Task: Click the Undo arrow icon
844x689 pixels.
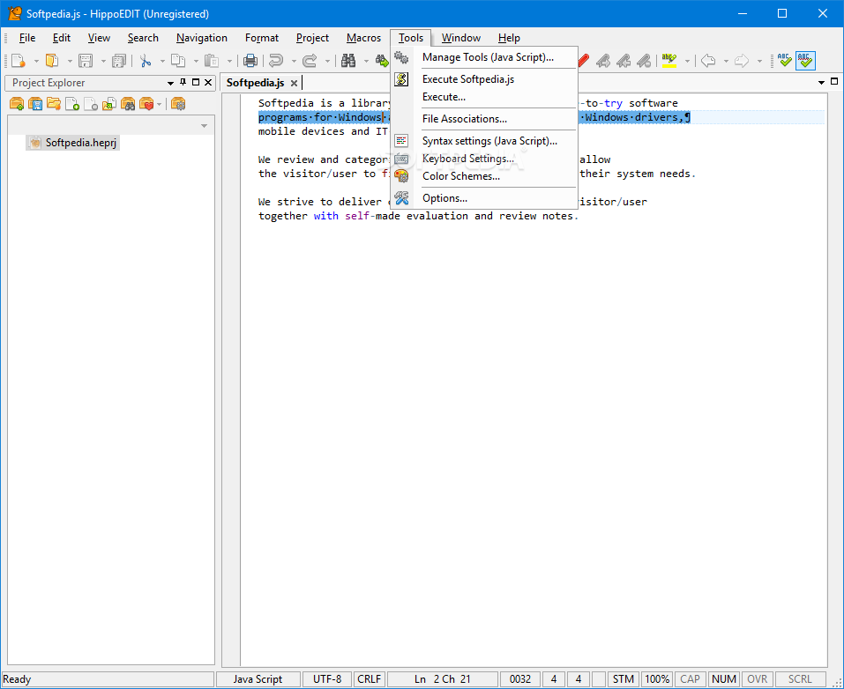Action: click(x=276, y=60)
